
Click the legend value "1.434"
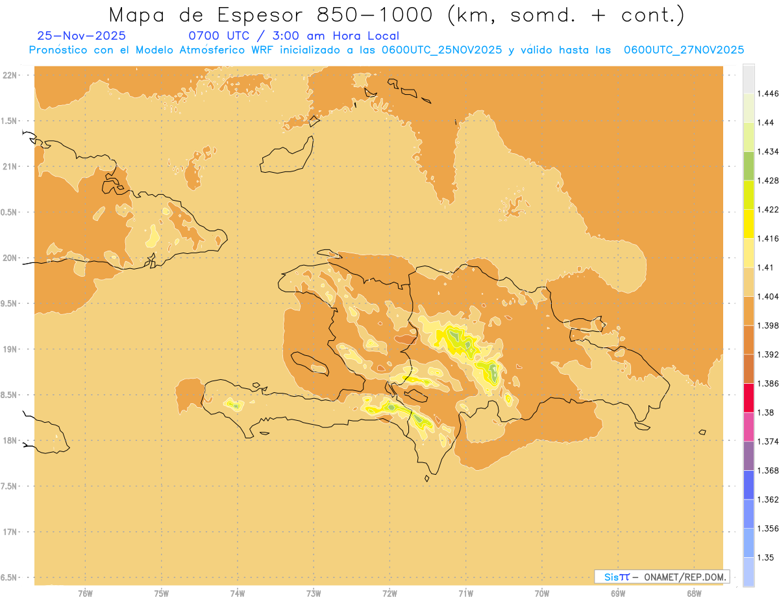click(768, 151)
